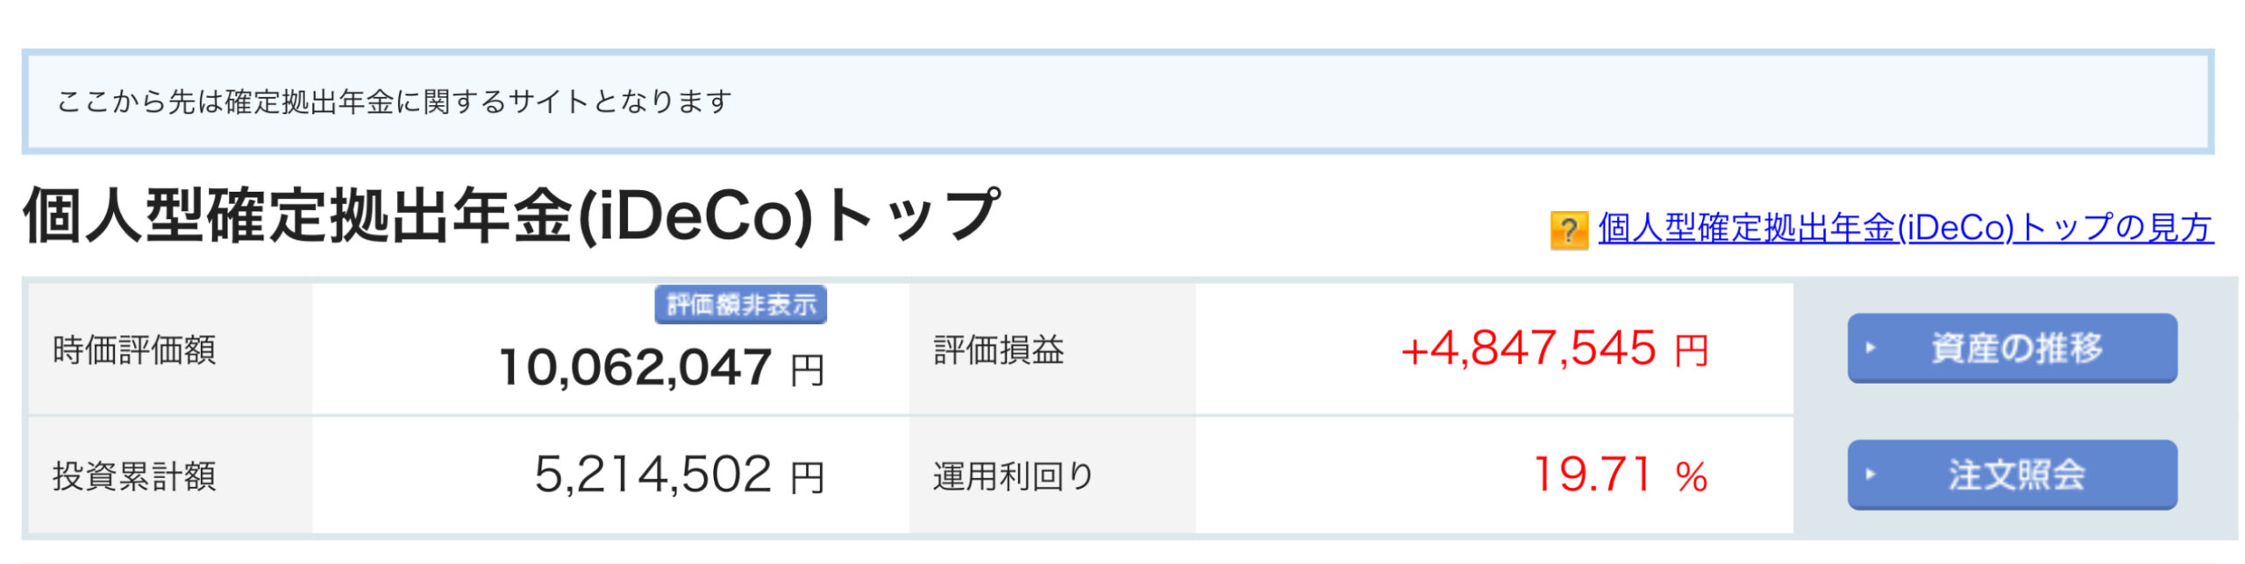
Task: Open the 資産の推移 asset history button
Action: coord(2012,348)
